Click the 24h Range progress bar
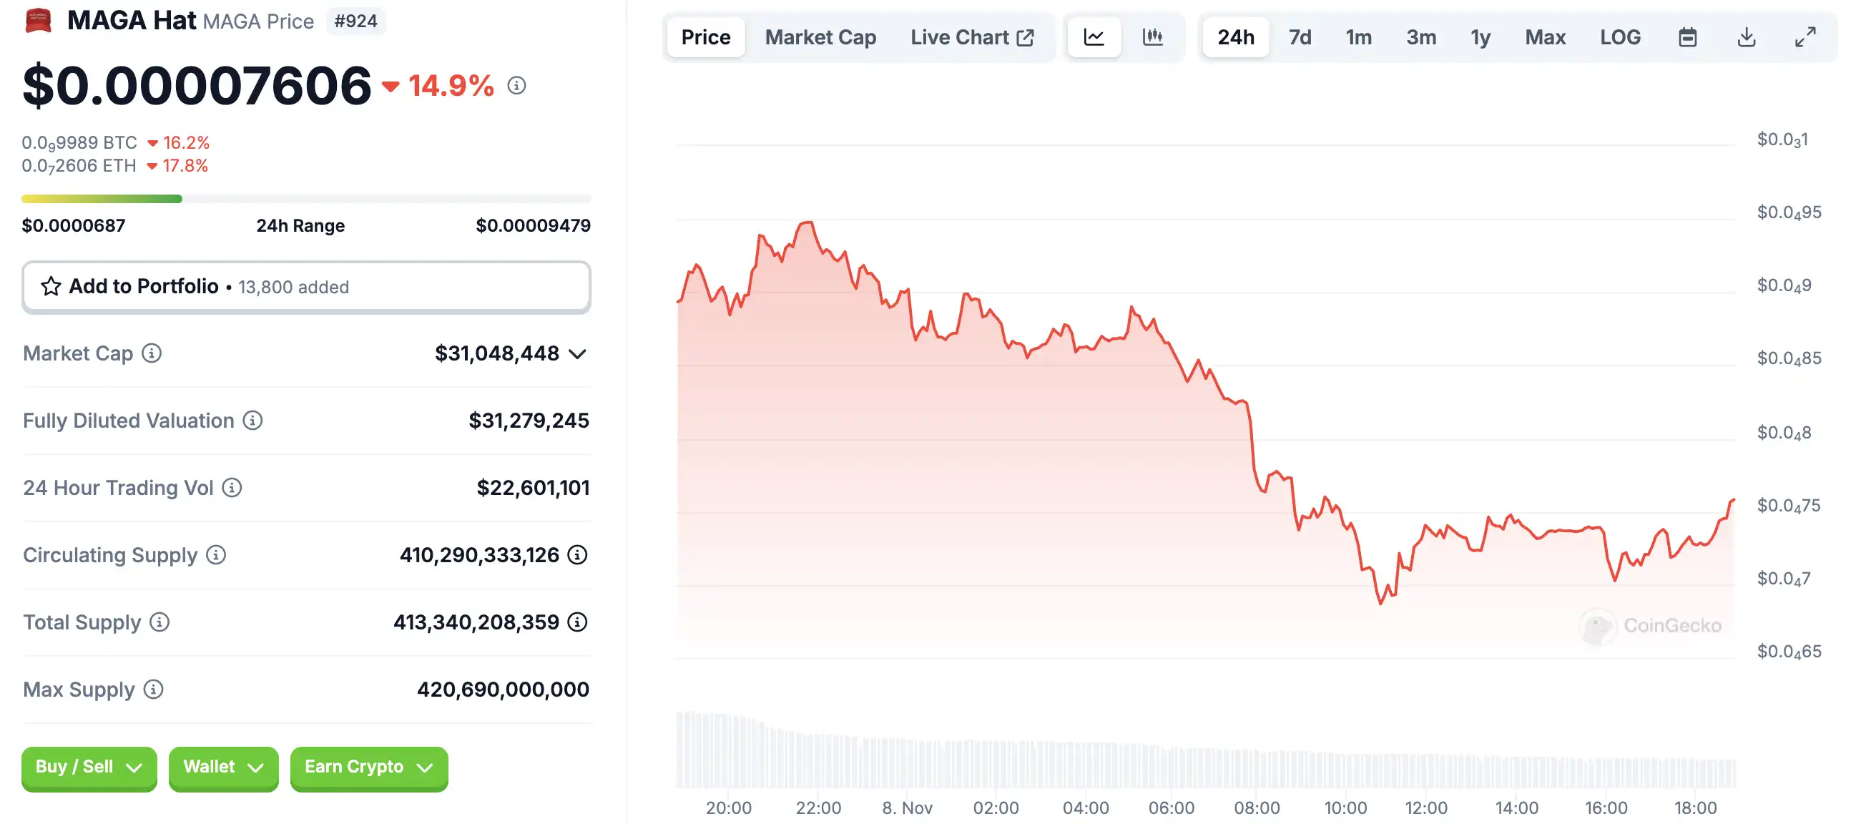The image size is (1871, 824). click(x=306, y=199)
